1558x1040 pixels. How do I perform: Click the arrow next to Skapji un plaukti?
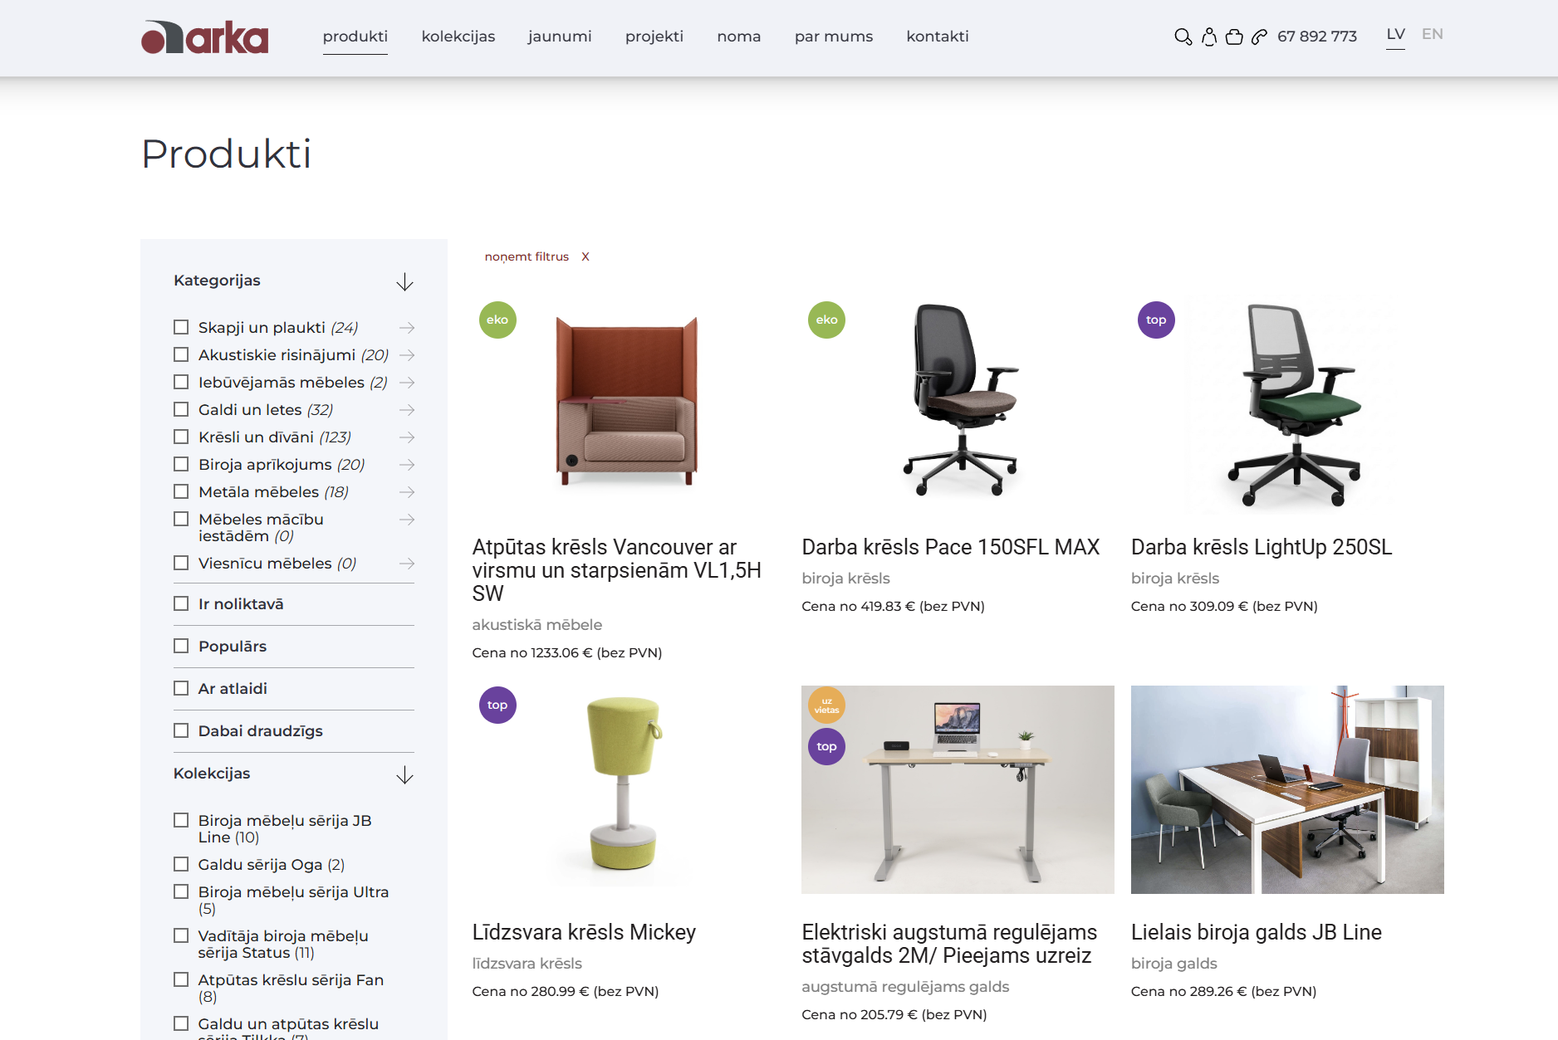[407, 328]
